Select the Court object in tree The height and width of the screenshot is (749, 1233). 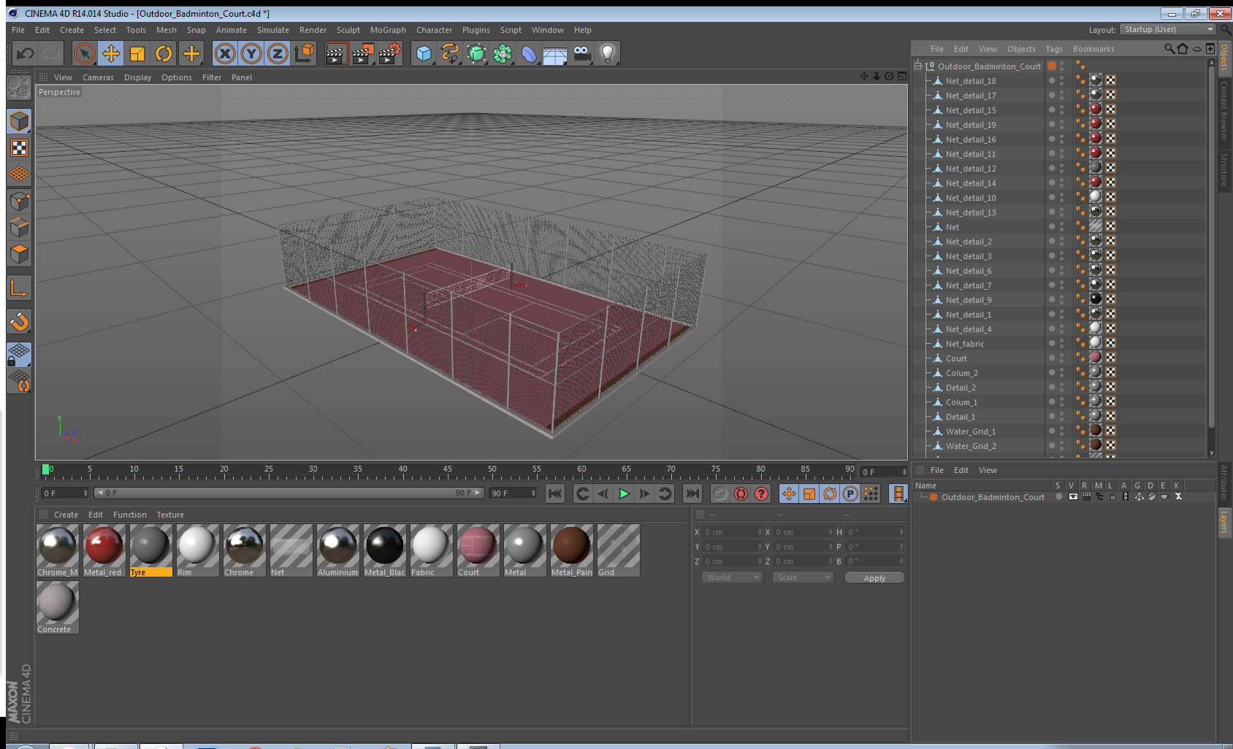956,358
